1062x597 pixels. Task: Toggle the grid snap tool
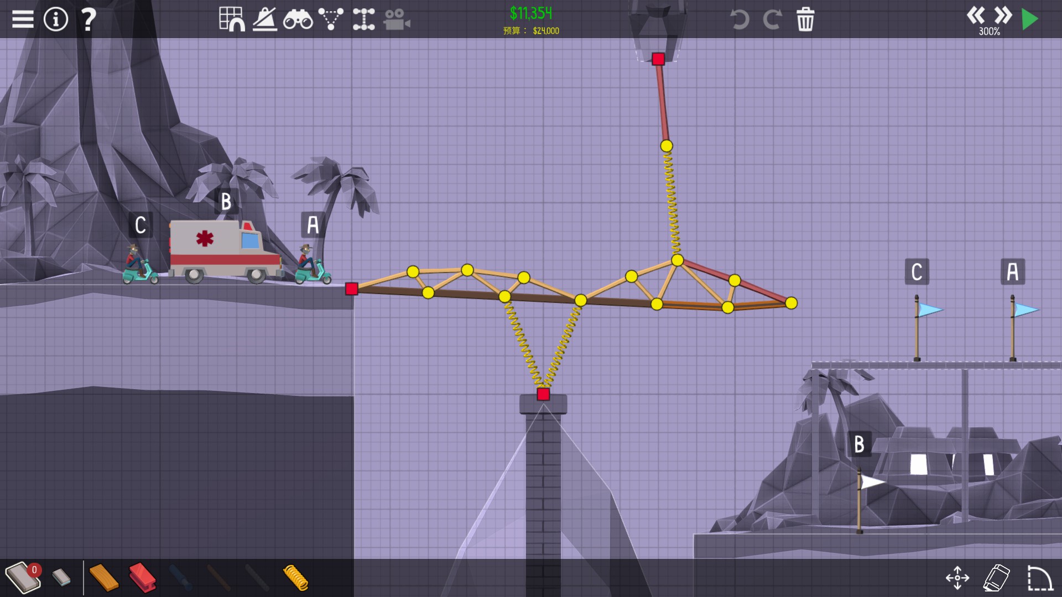coord(231,19)
